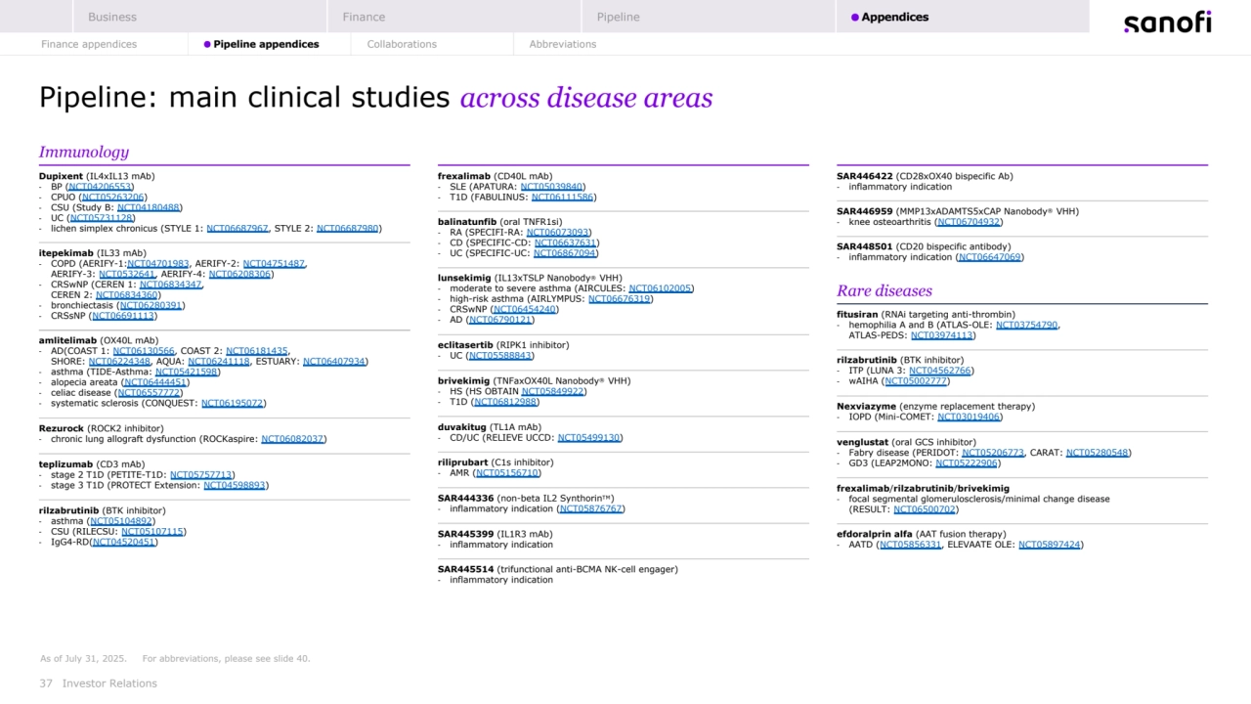Open the Finance section tab
1251x704 pixels.
point(454,17)
